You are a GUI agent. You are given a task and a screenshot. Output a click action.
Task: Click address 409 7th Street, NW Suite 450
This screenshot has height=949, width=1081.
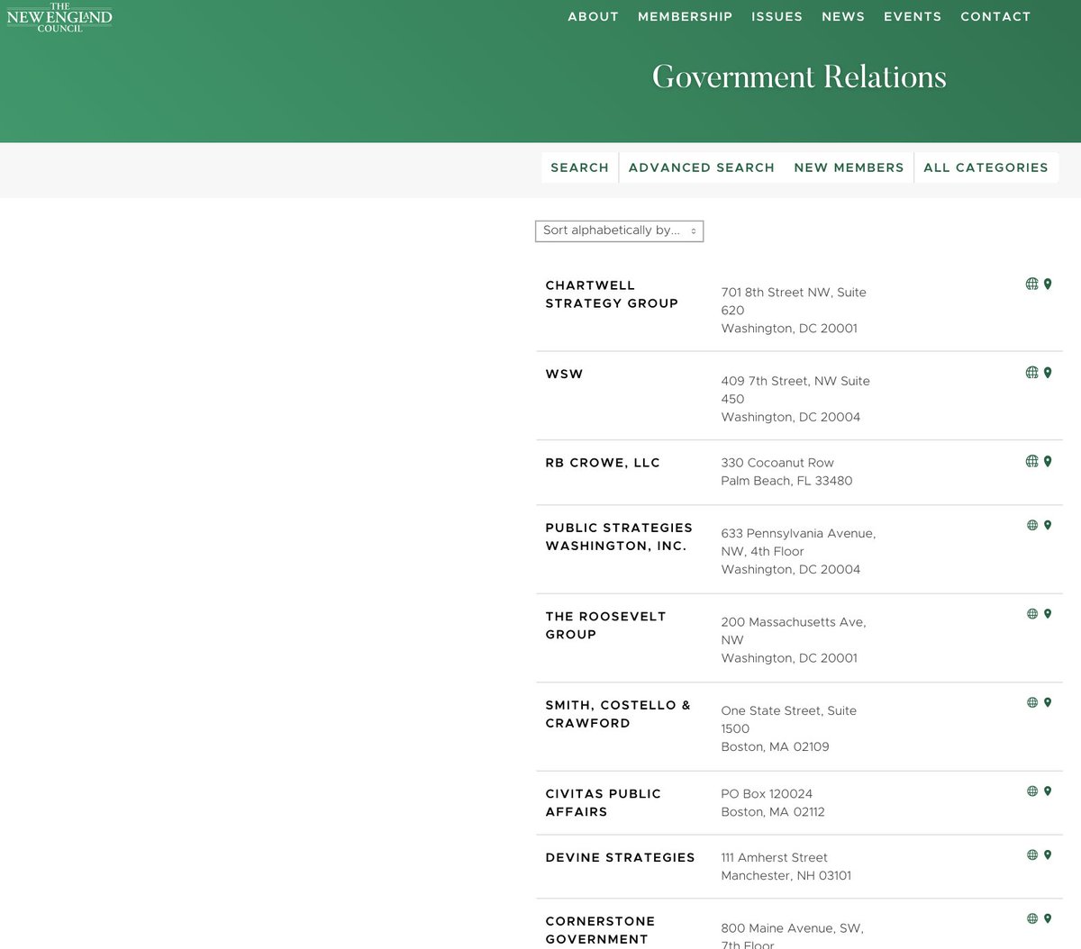[x=795, y=390]
